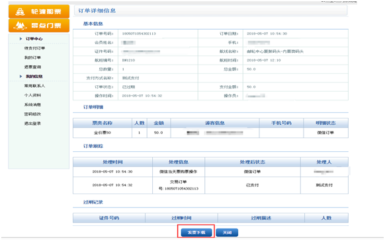This screenshot has height=241, width=385.
Task: Go to 待支付订单 in sidebar
Action: tap(34, 48)
